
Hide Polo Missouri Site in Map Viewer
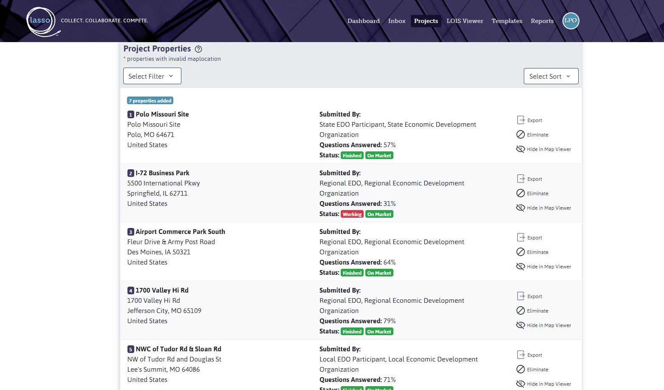[x=543, y=149]
